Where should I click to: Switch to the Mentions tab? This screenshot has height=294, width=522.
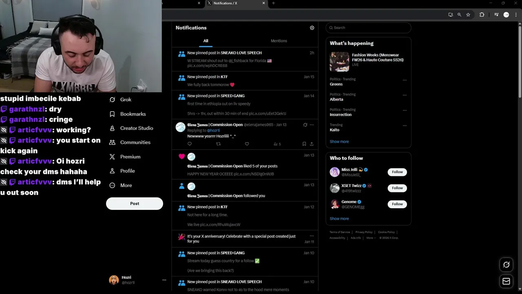[x=279, y=41]
